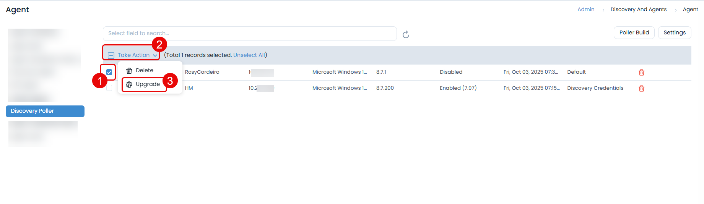Toggle the select-all checkbox beside Take Action
The image size is (704, 204).
[x=111, y=55]
